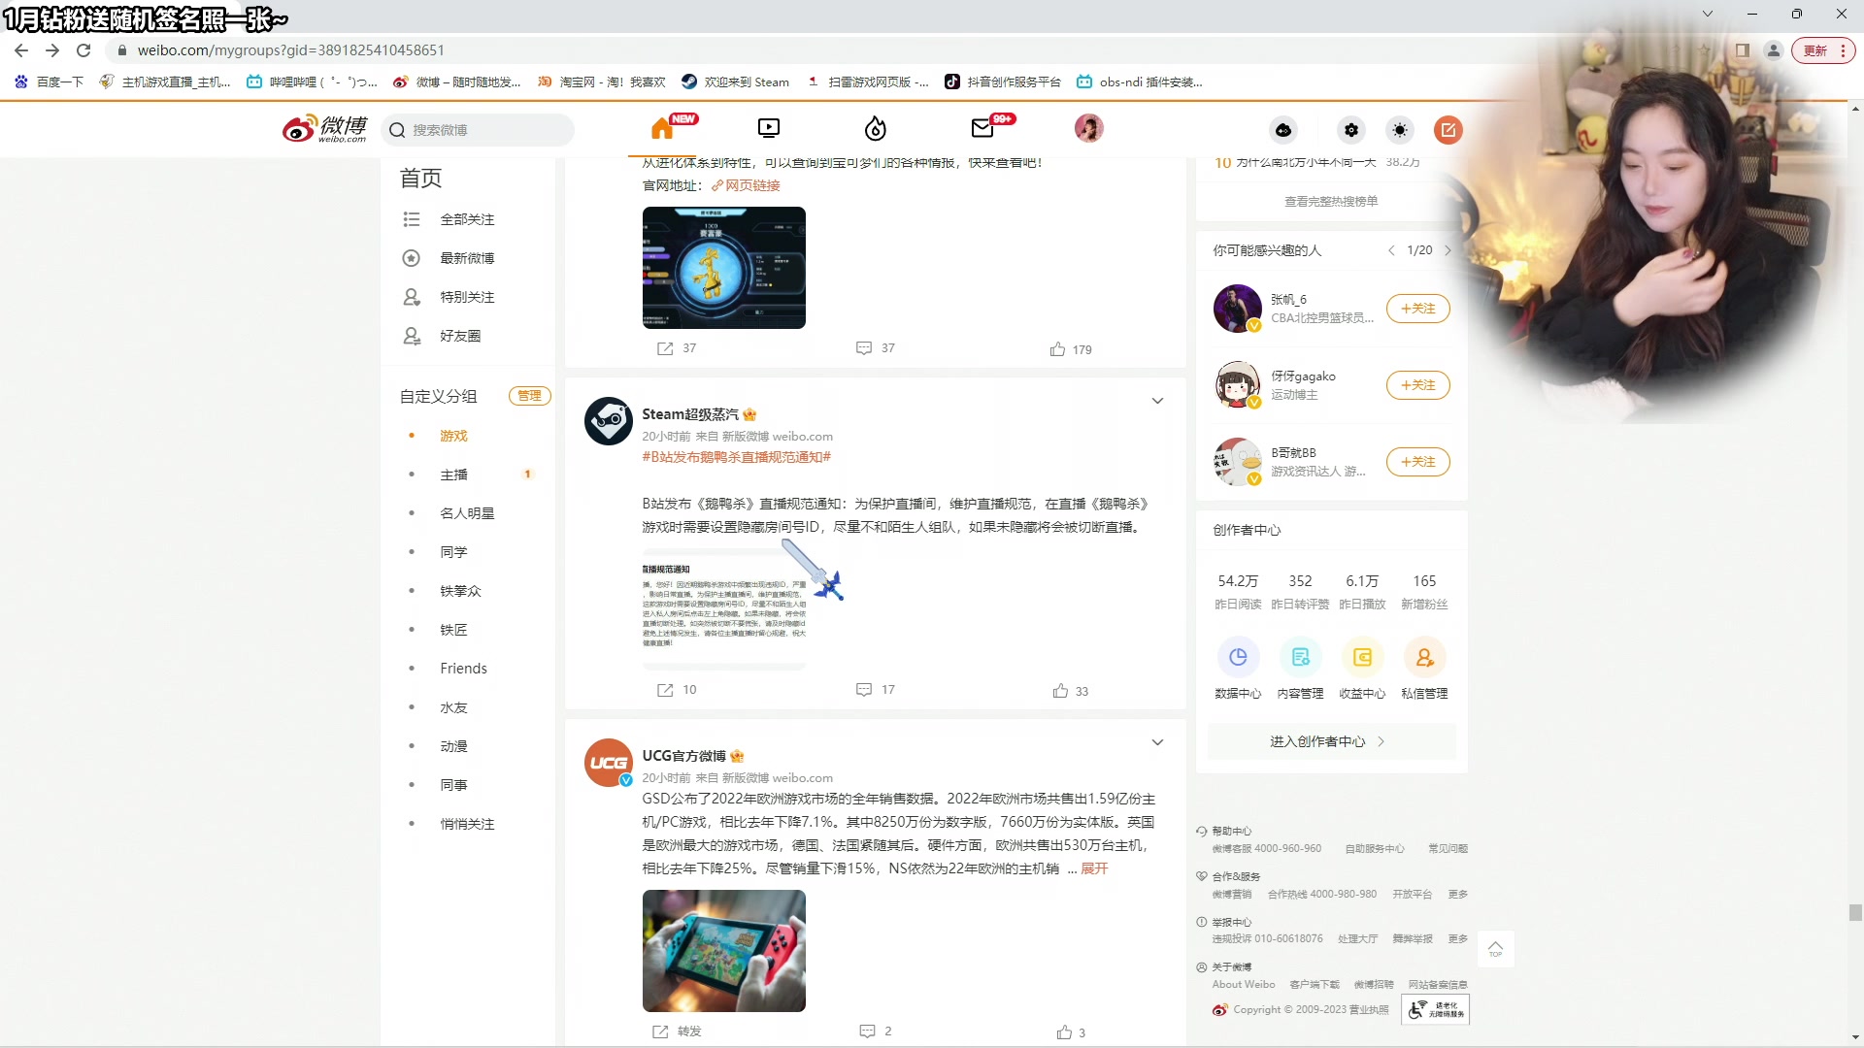Click back-to-top arrow button
Image resolution: width=1864 pixels, height=1048 pixels.
[x=1495, y=949]
